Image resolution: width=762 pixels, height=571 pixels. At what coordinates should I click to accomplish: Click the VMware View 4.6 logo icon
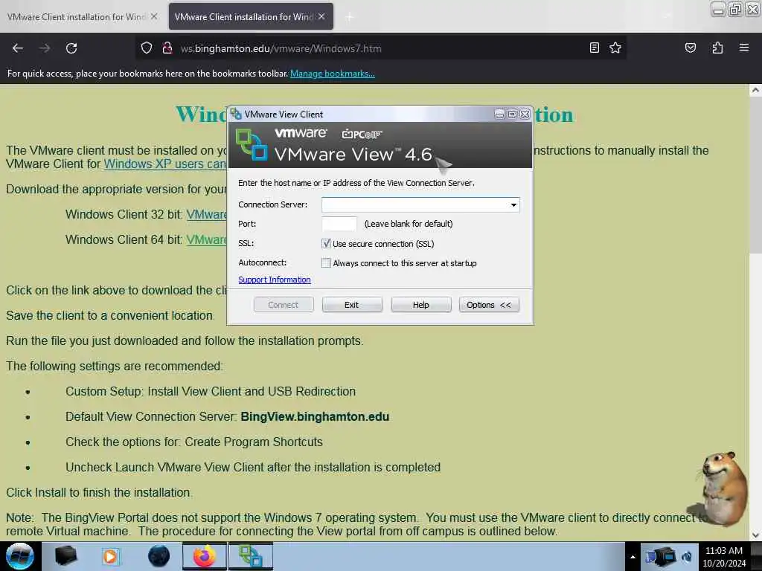252,144
